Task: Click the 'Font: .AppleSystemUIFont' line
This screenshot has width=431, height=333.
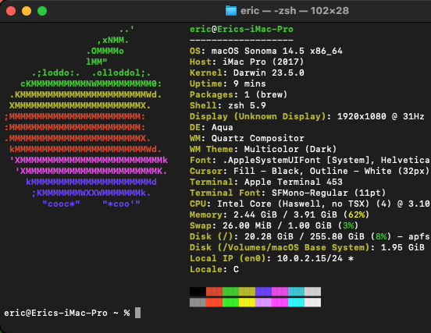Action: pyautogui.click(x=310, y=160)
